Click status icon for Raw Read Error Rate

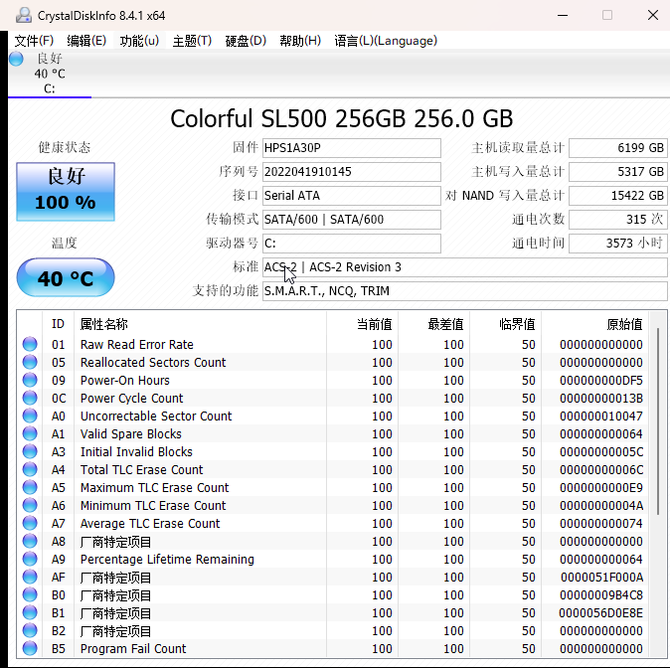30,344
